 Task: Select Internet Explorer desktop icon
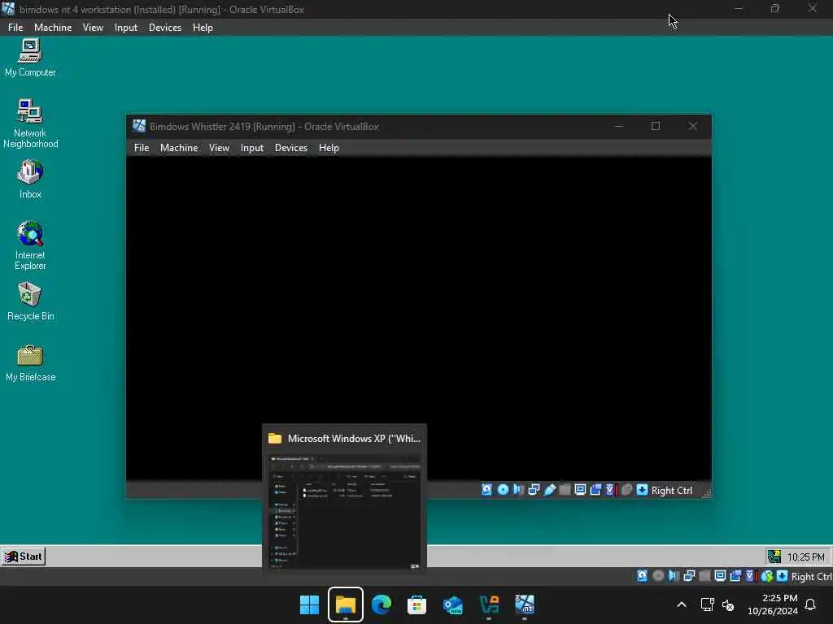[30, 245]
